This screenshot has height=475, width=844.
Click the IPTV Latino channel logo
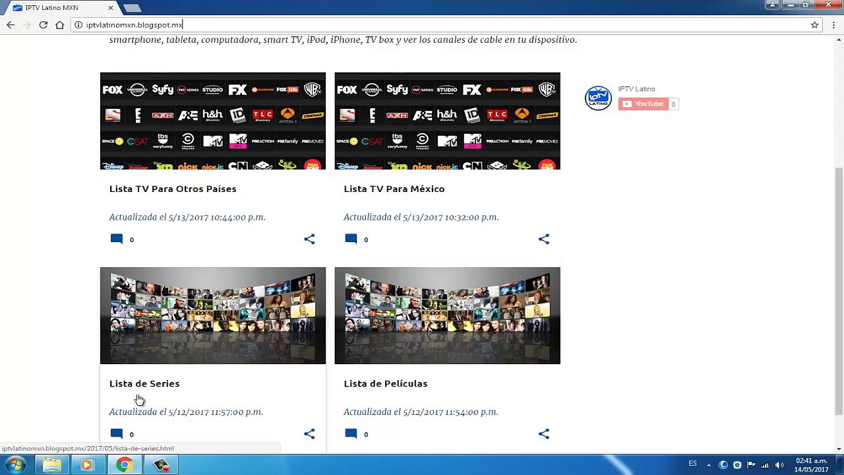tap(599, 98)
